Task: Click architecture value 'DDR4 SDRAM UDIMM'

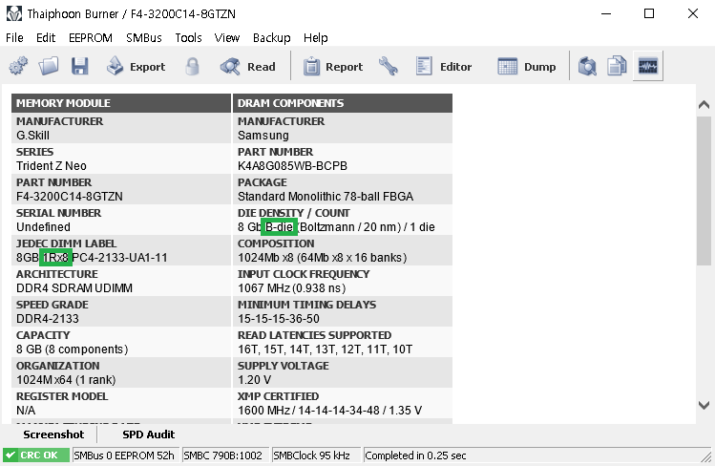Action: (74, 288)
